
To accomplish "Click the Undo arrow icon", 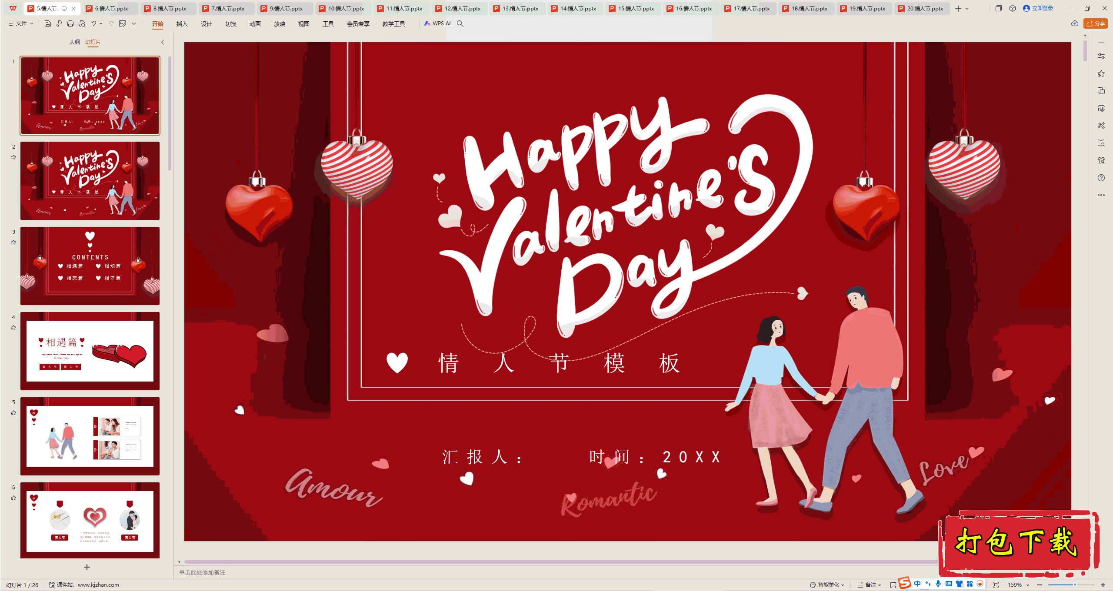I will pyautogui.click(x=93, y=23).
